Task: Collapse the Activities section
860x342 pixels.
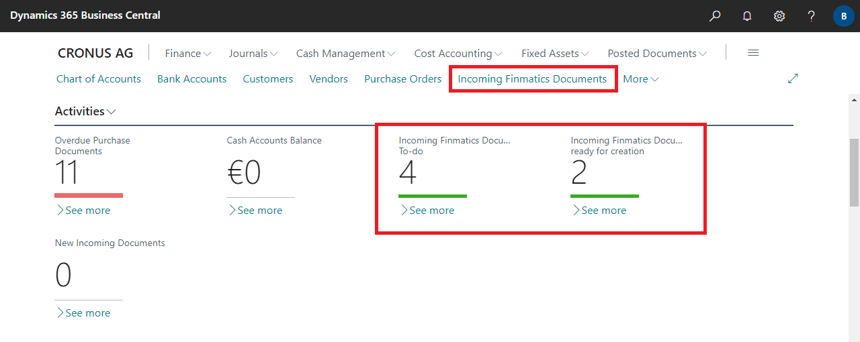Action: (85, 111)
